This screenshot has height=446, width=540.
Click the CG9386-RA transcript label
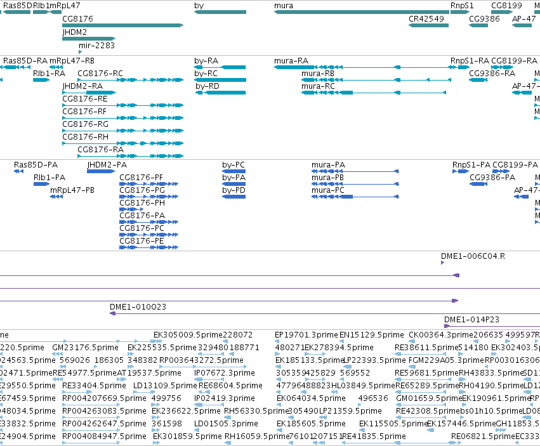pyautogui.click(x=492, y=74)
